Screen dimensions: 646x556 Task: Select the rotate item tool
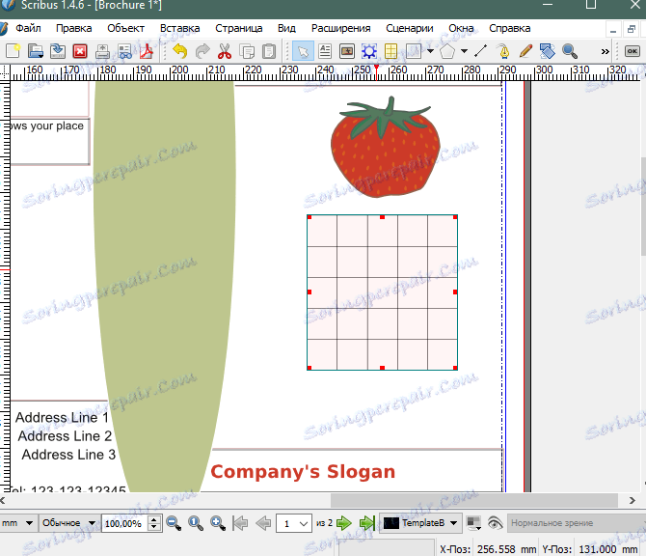(548, 51)
